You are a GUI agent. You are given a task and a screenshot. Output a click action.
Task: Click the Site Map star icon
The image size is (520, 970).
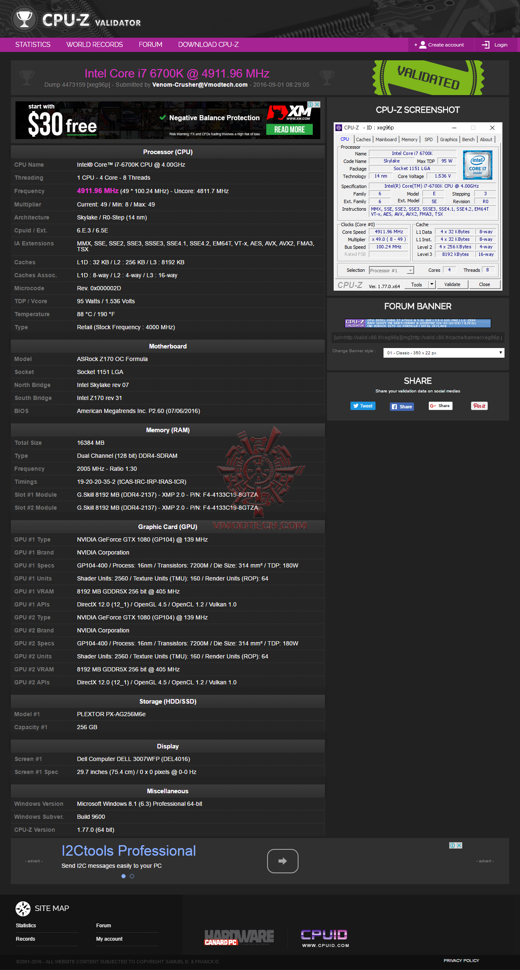(x=23, y=908)
